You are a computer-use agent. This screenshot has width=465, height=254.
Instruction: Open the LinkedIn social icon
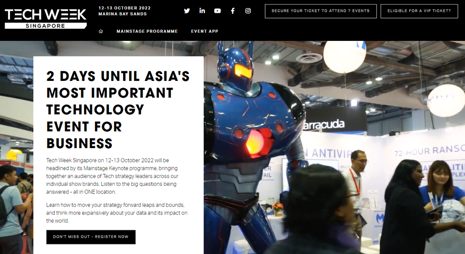point(202,11)
